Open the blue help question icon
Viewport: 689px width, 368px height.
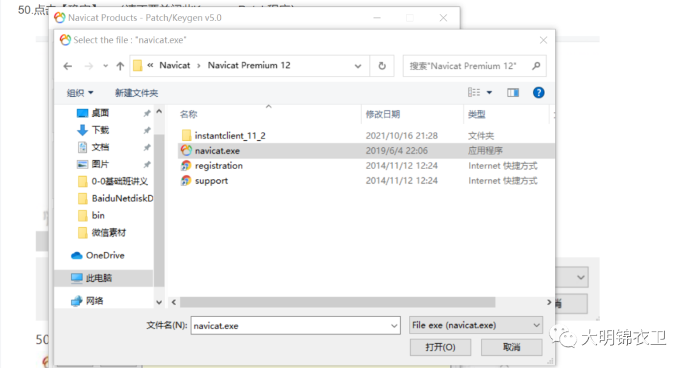(x=538, y=92)
